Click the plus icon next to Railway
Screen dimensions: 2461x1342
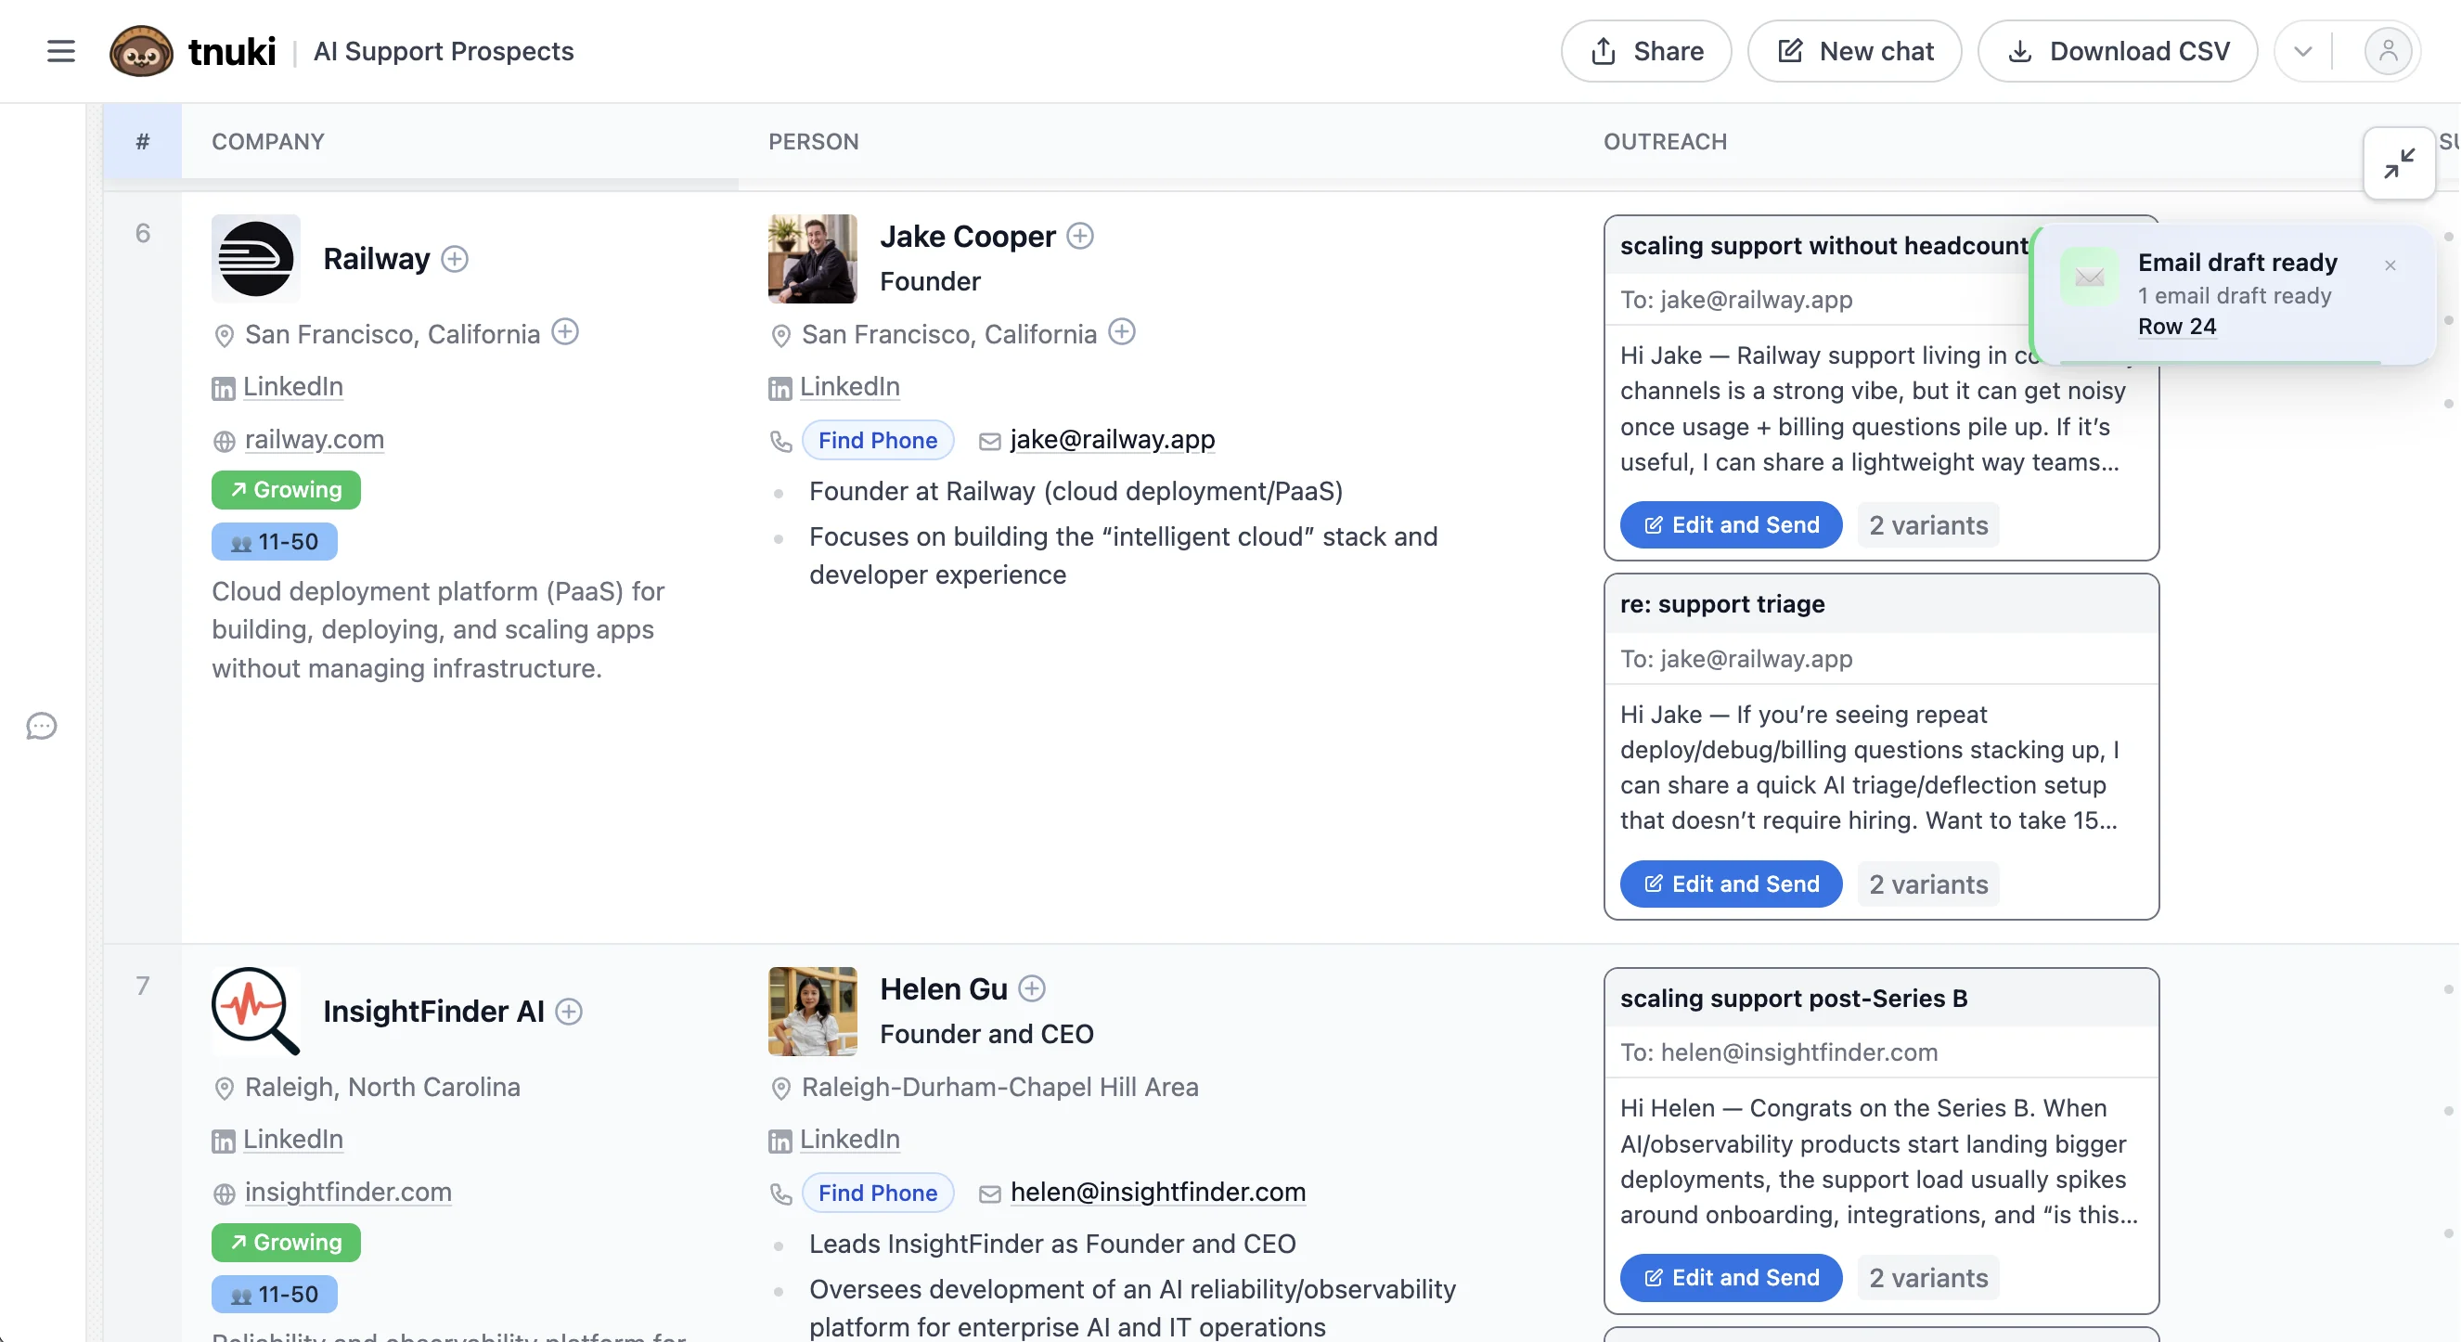455,259
